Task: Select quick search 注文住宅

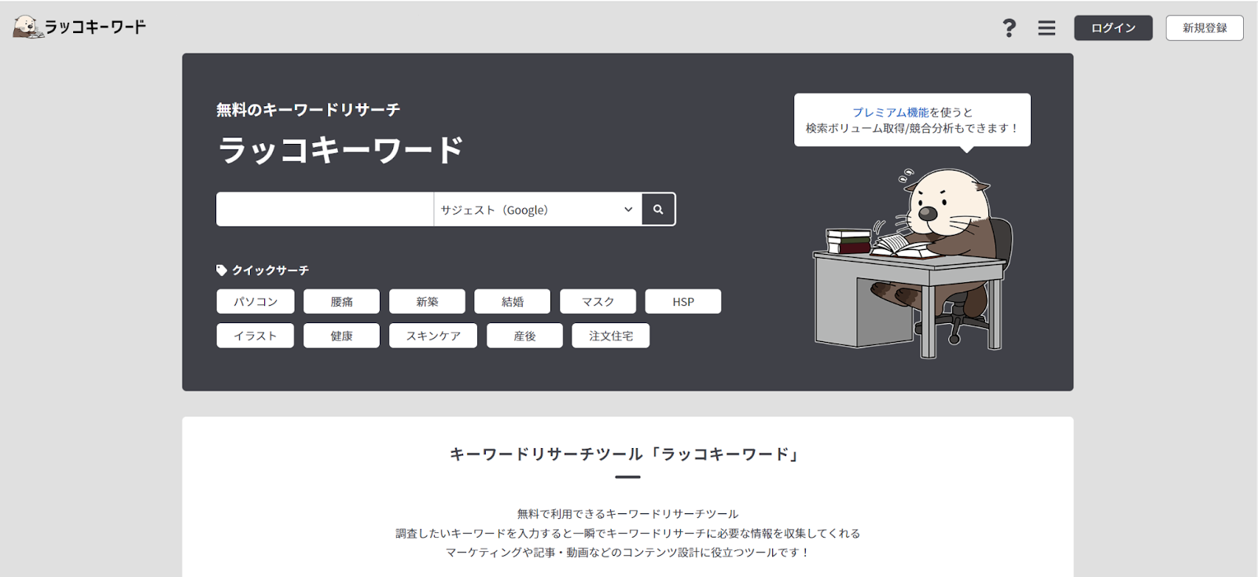Action: pos(611,336)
